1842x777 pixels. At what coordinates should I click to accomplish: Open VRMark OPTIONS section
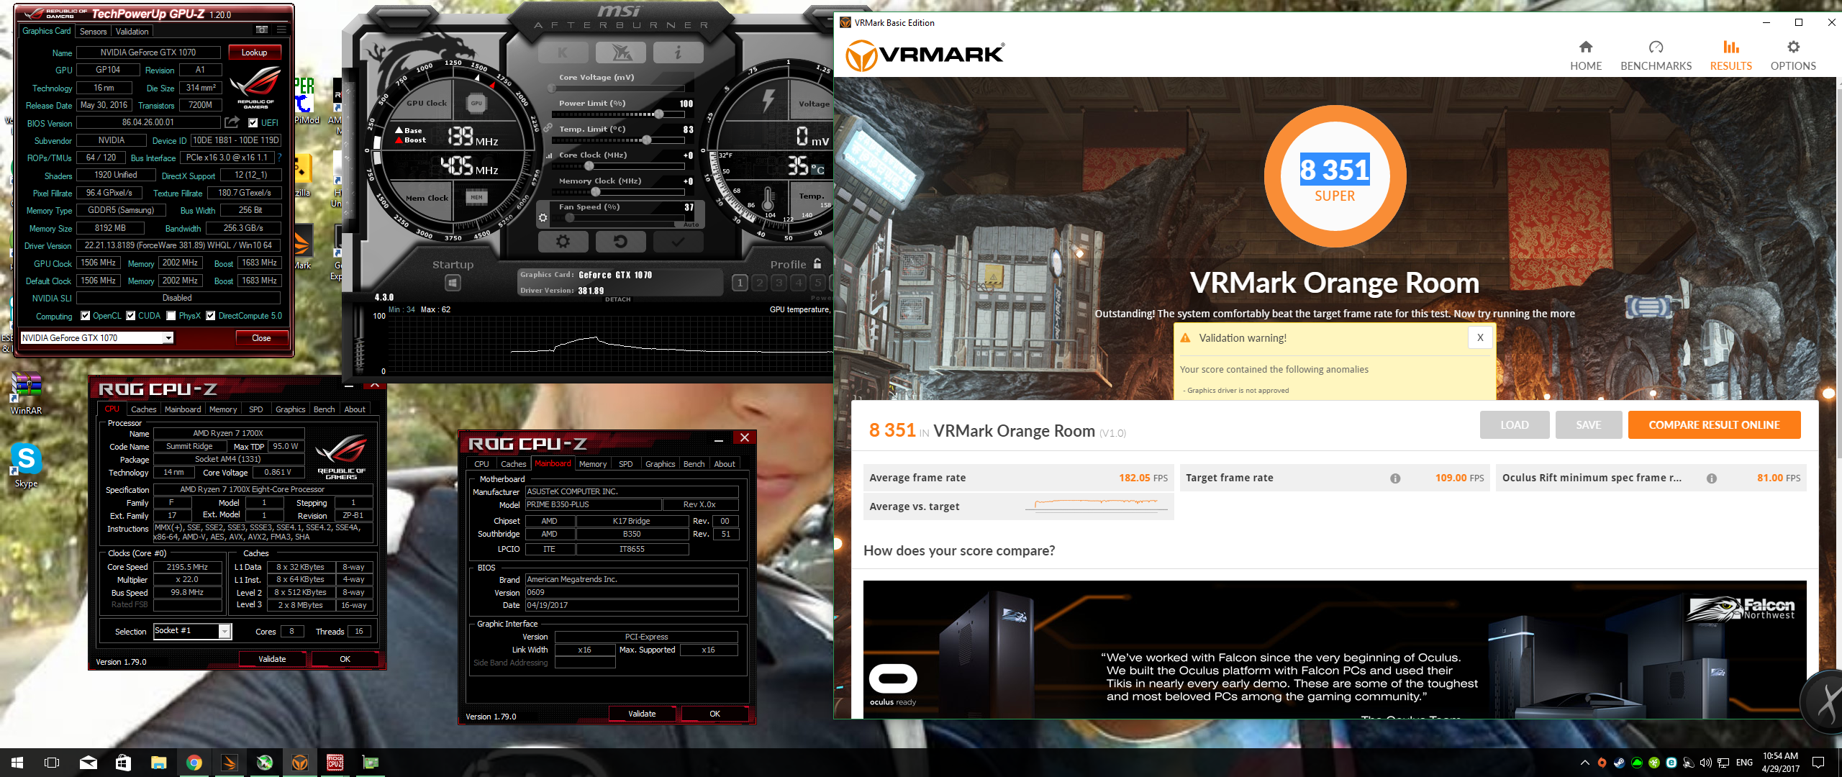click(x=1793, y=56)
